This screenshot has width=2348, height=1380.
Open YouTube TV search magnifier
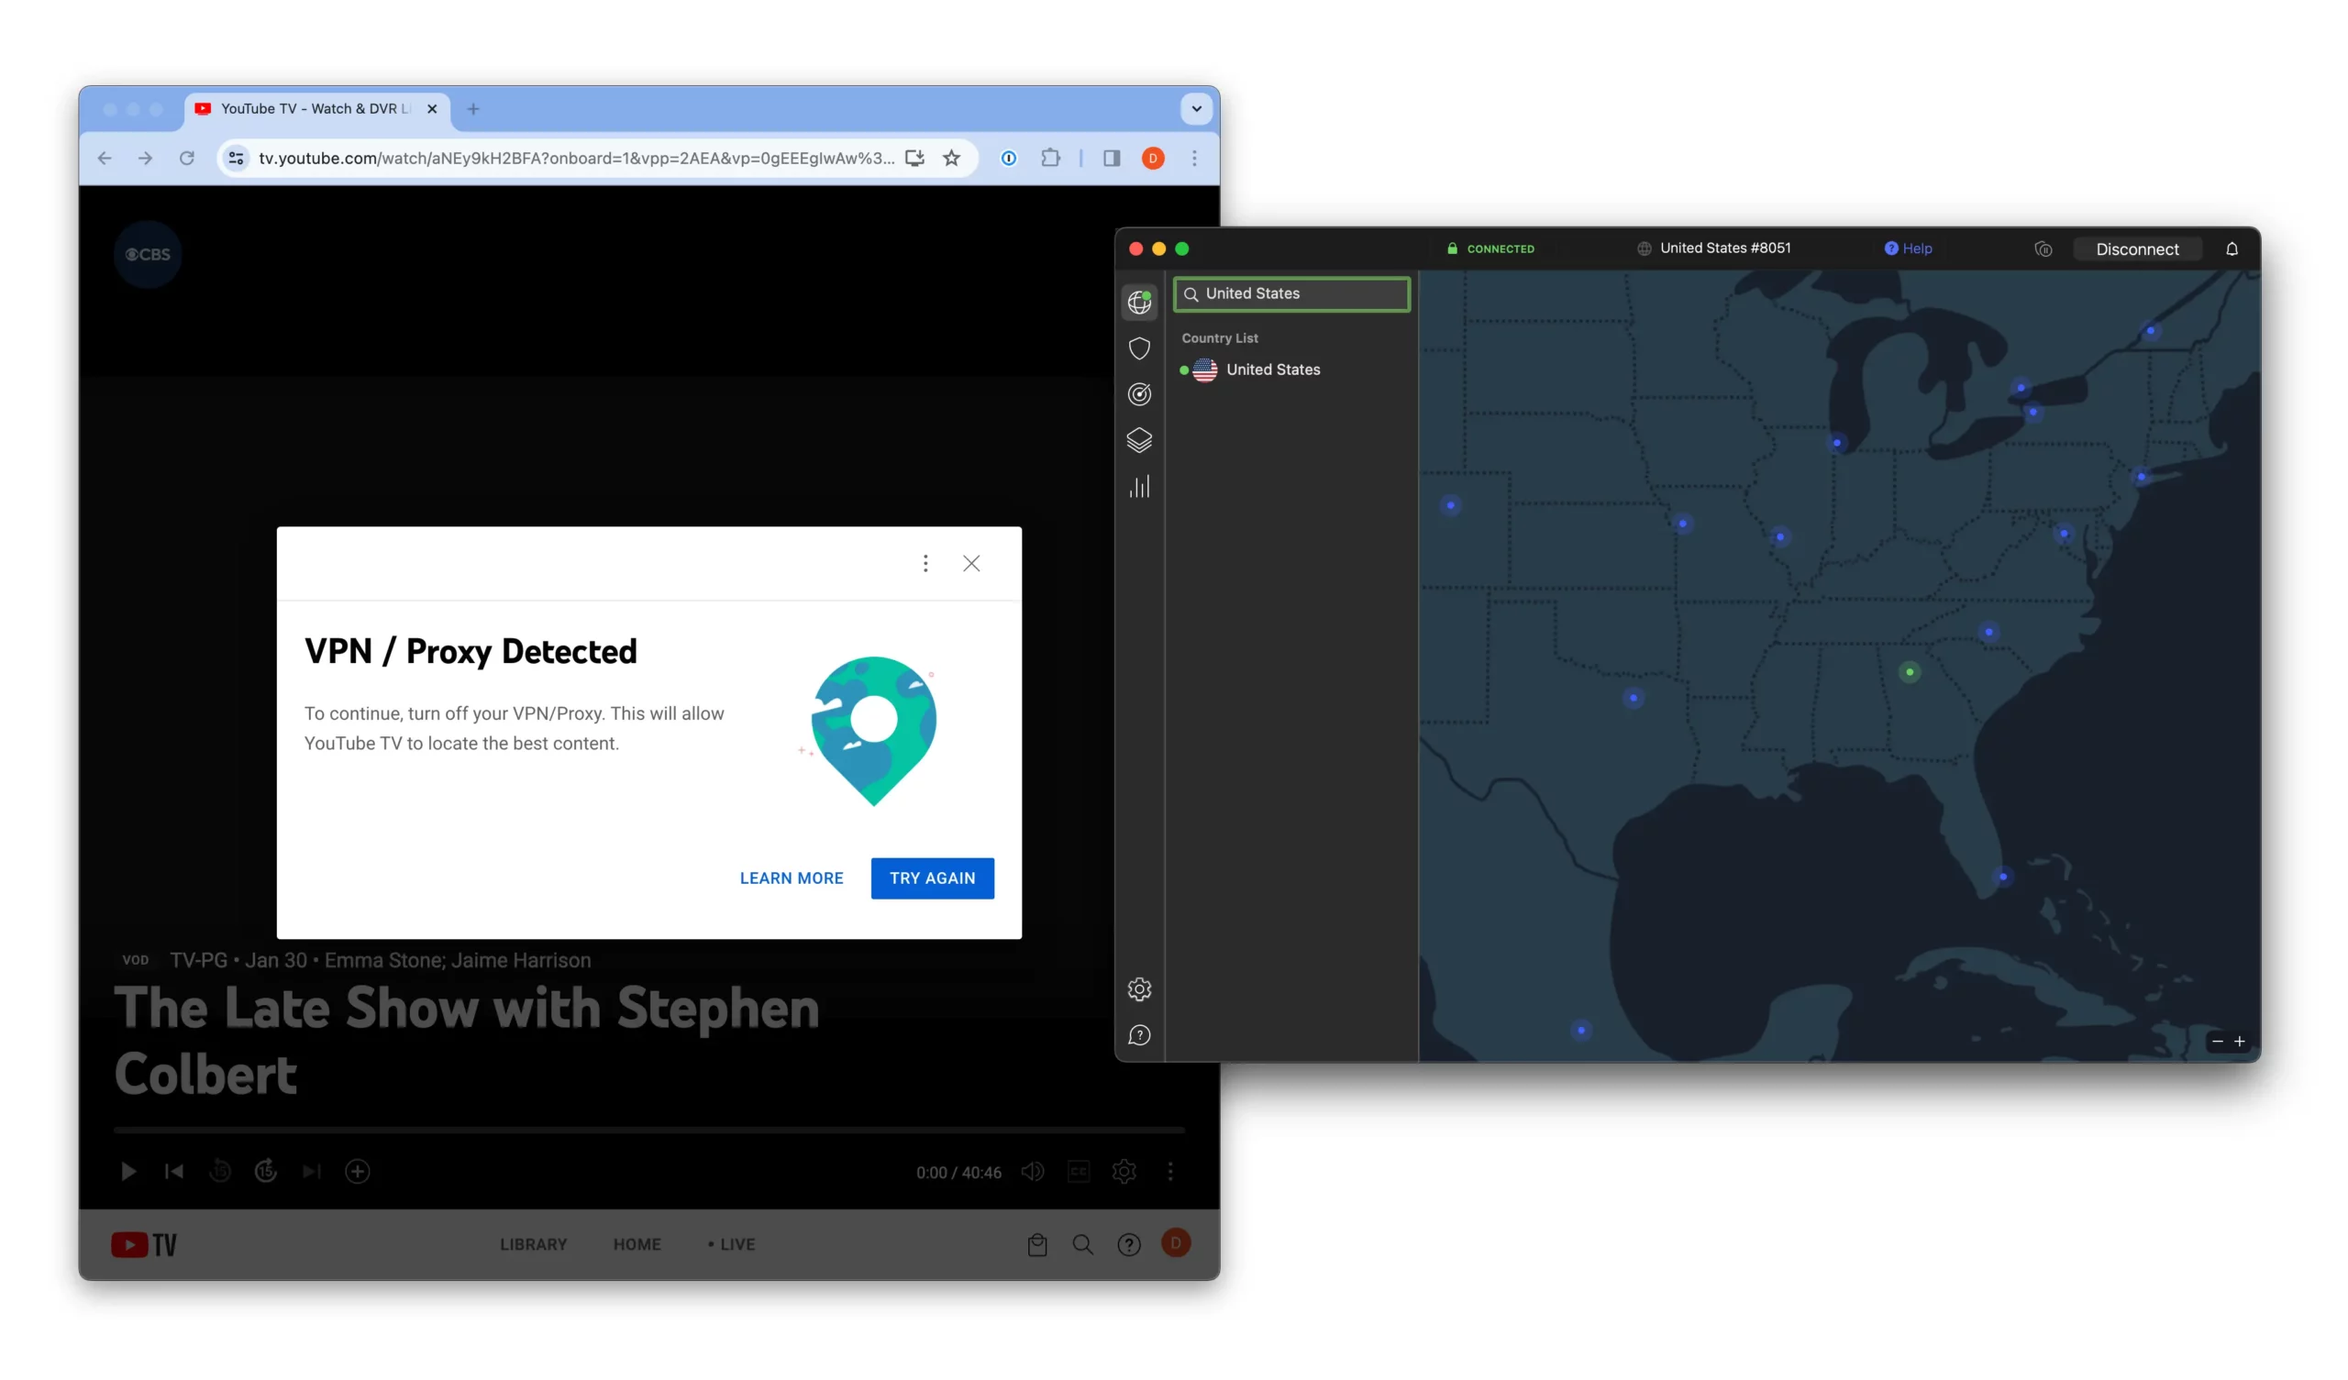tap(1082, 1245)
